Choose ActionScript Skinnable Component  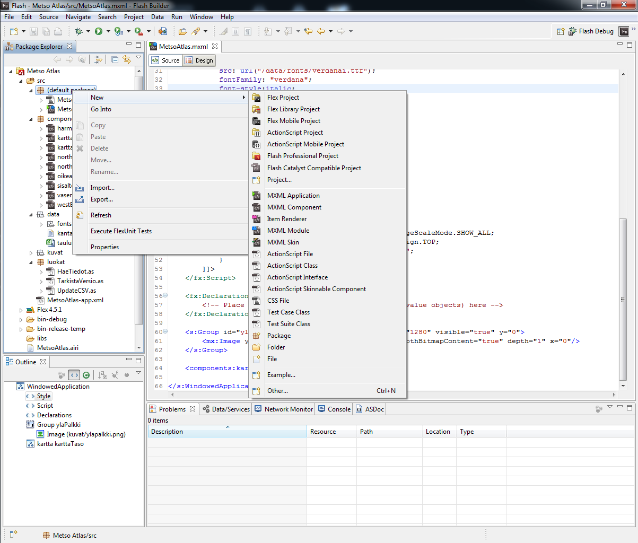tap(327, 289)
